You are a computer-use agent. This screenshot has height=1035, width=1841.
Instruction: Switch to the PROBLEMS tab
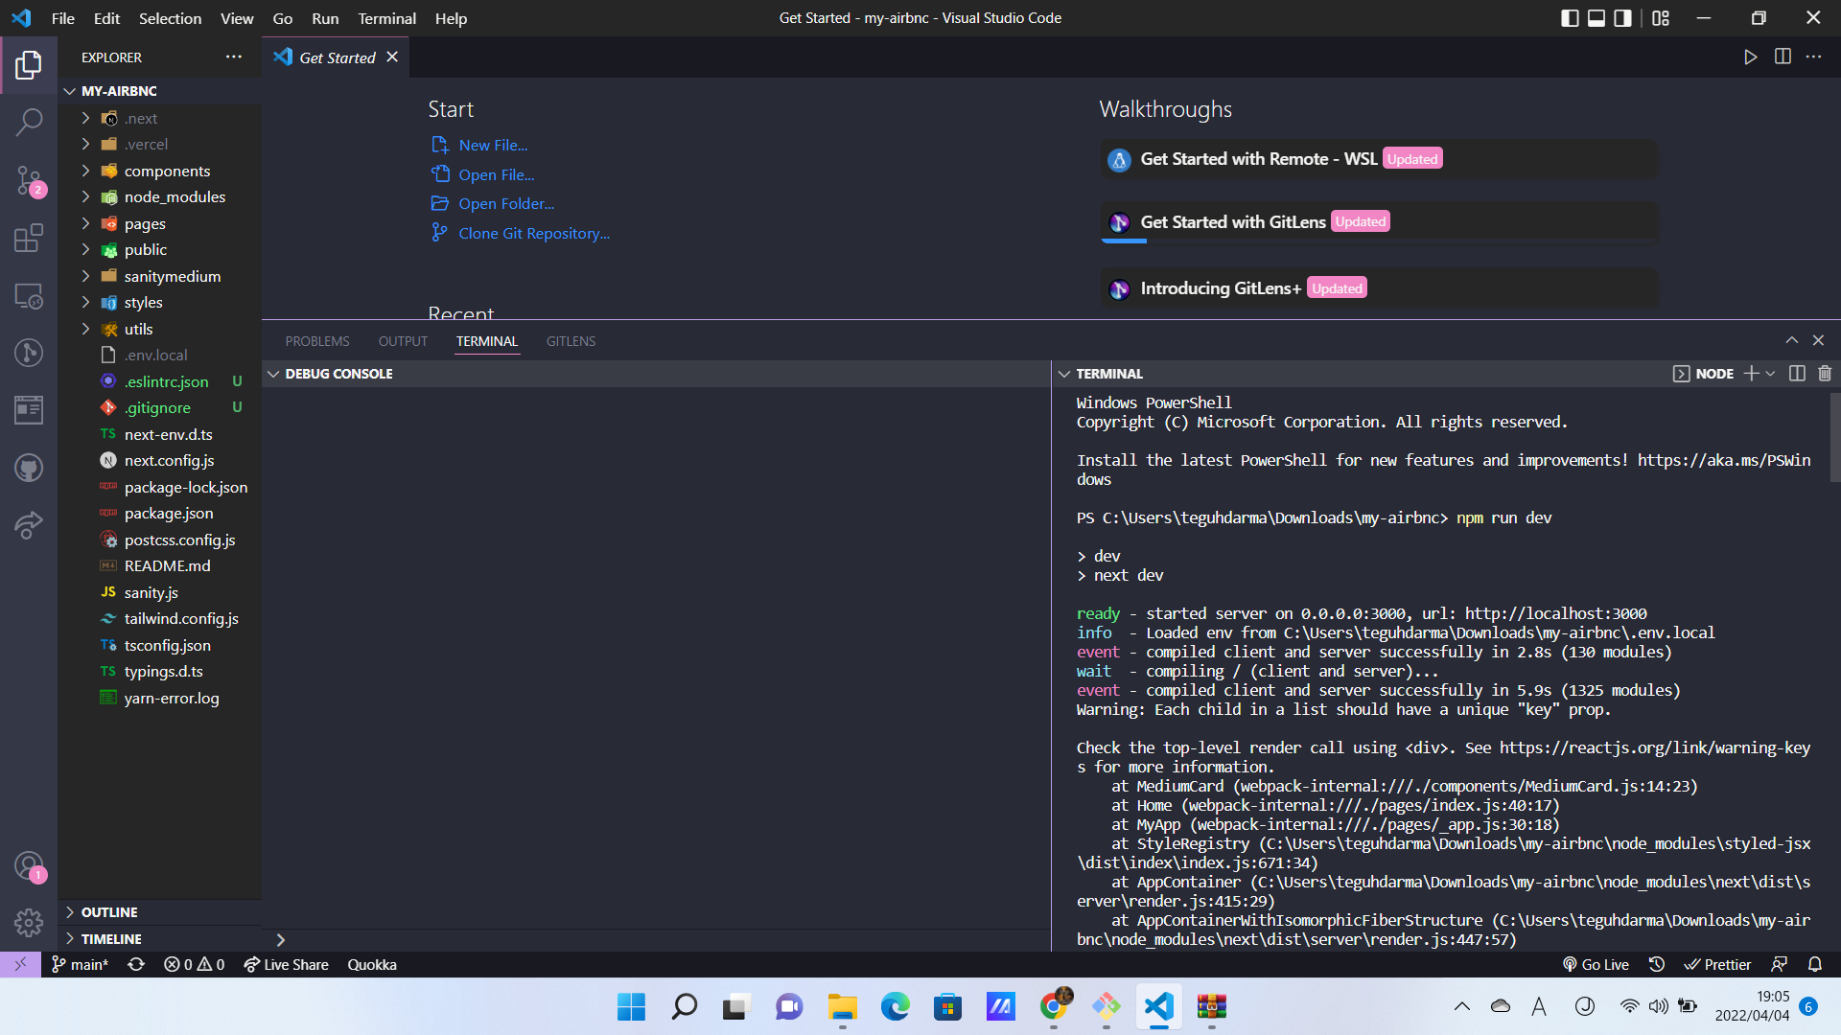pos(316,340)
